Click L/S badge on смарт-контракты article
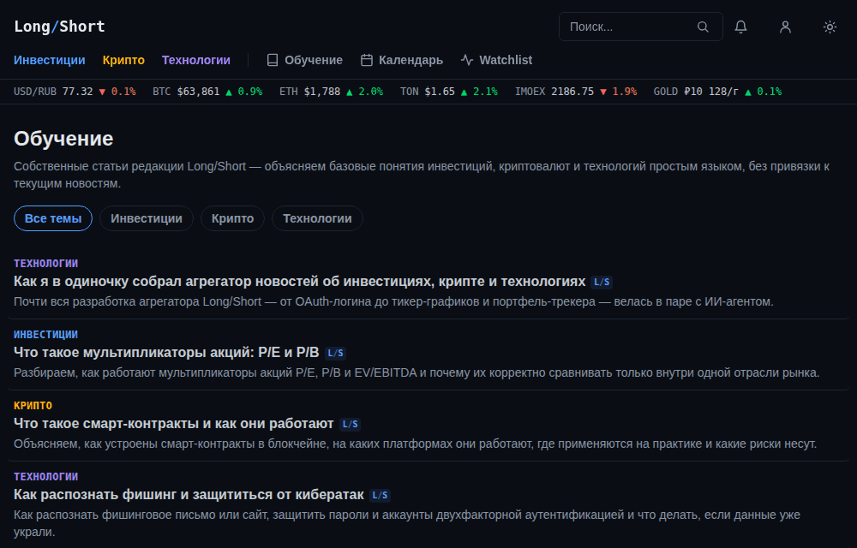The image size is (857, 548). click(x=350, y=424)
